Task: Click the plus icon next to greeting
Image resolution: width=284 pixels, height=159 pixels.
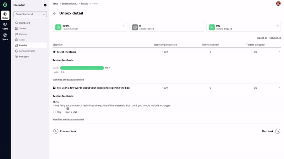Action: 45,5
